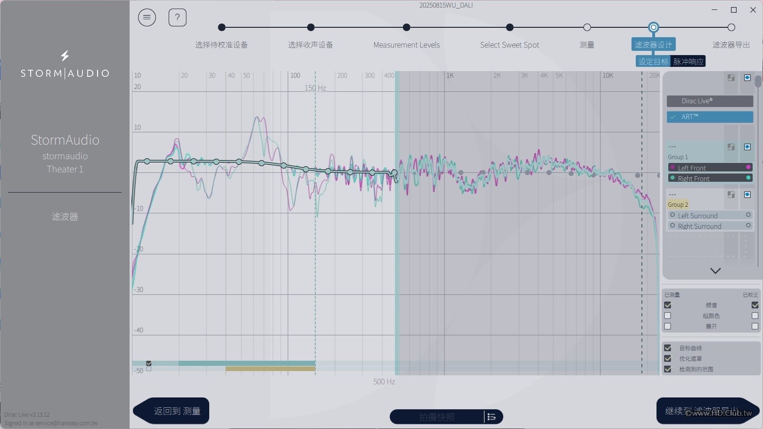Open the hamburger main menu
This screenshot has width=763, height=429.
point(147,18)
